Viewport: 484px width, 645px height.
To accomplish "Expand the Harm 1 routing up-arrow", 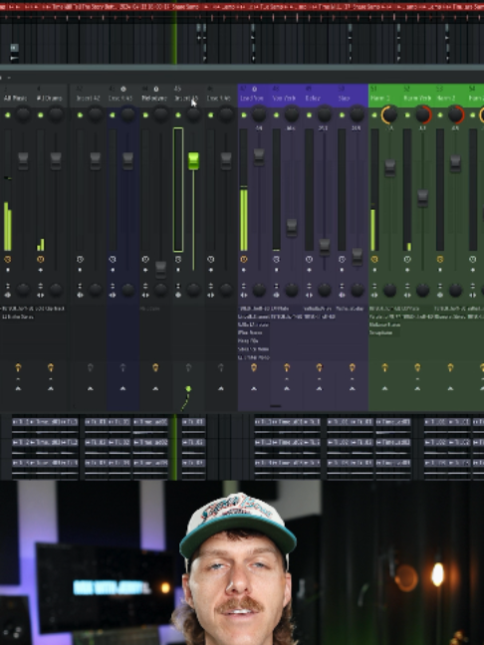I will [x=384, y=389].
